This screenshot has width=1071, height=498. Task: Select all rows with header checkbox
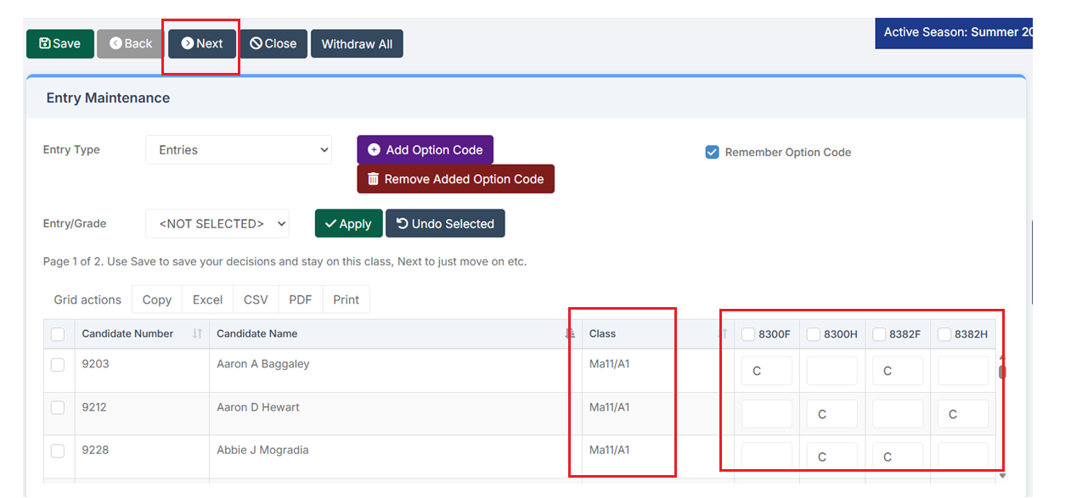(58, 335)
